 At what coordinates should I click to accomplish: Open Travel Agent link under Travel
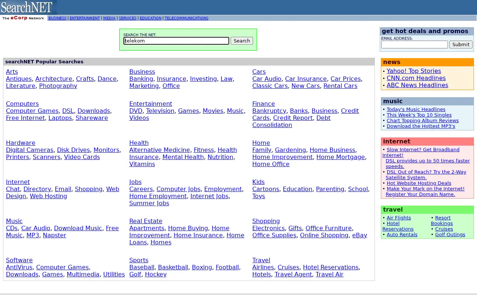tap(293, 275)
